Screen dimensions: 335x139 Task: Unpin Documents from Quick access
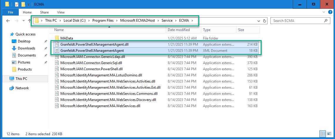[x=45, y=55]
